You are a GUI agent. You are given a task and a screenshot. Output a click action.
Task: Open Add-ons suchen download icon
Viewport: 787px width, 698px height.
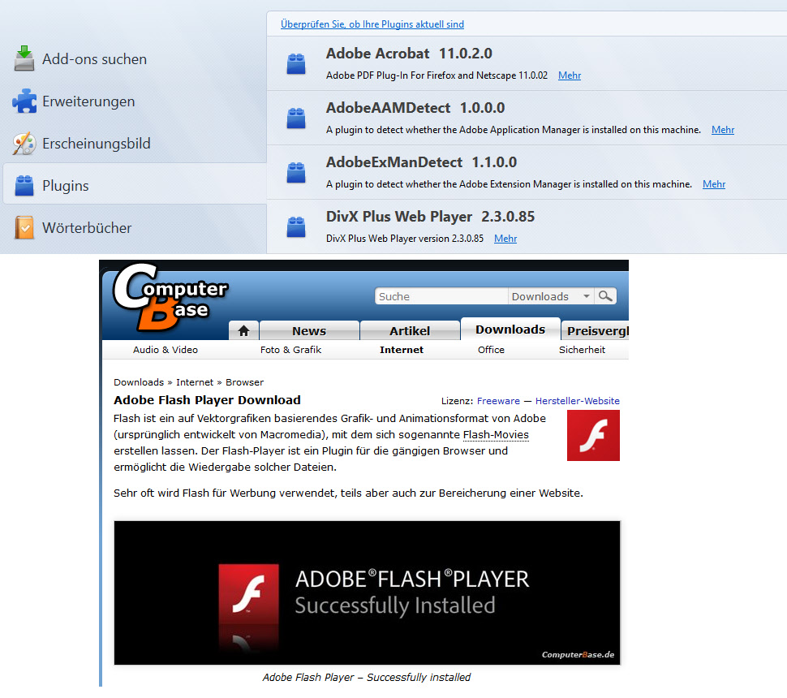24,58
